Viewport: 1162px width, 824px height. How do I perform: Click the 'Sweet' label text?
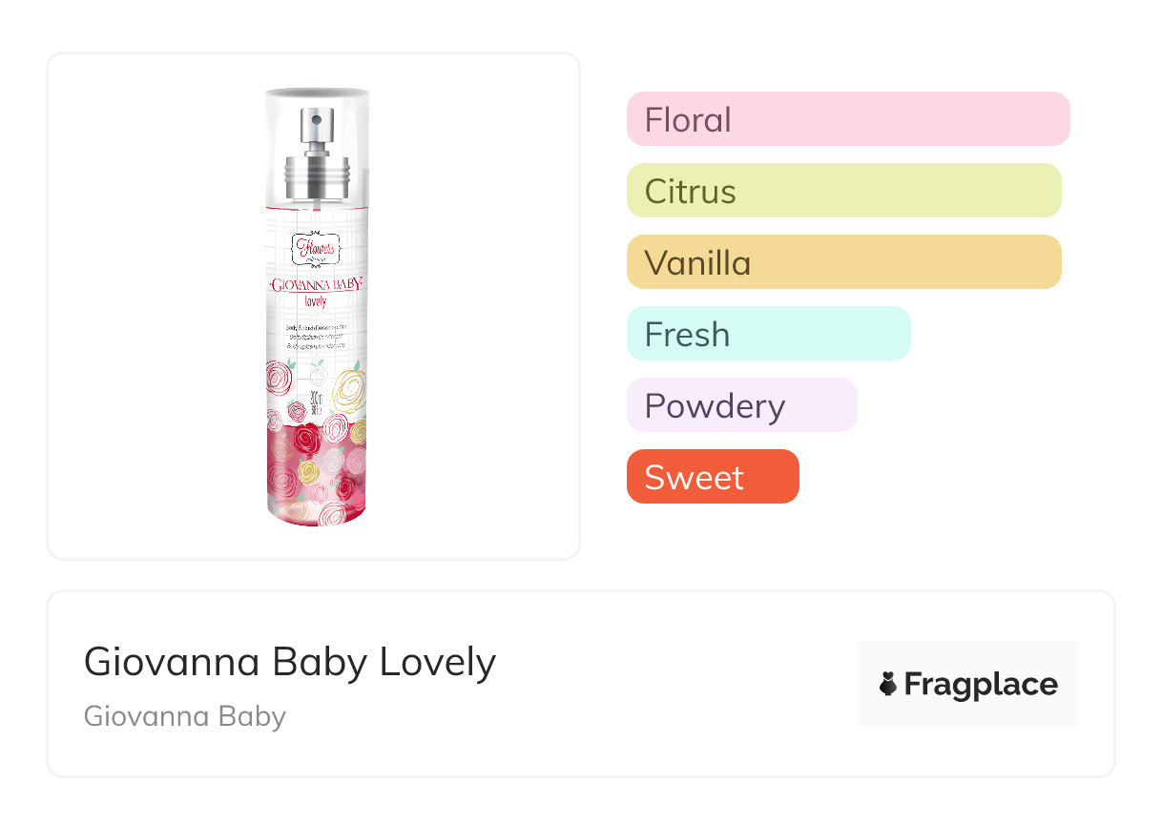(x=694, y=478)
